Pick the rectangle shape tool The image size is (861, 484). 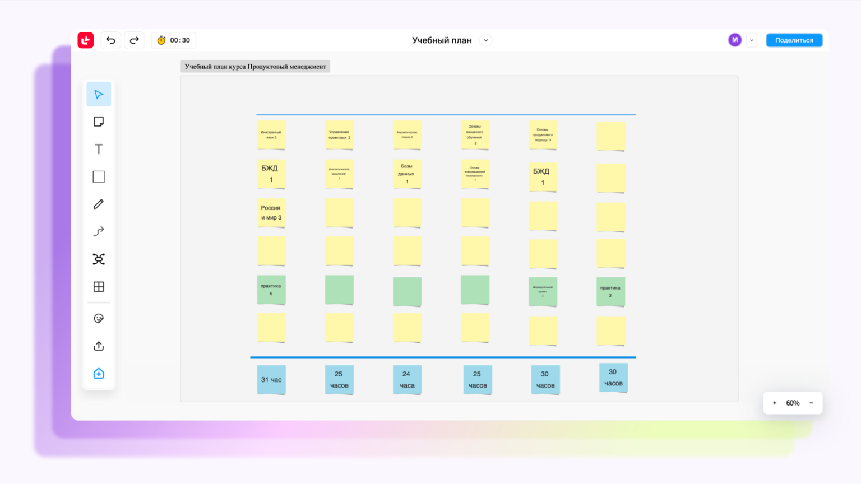[99, 176]
